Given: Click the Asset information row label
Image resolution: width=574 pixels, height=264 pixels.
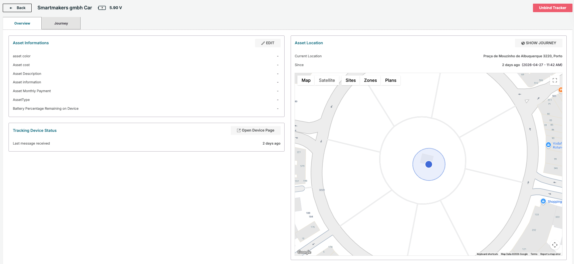Looking at the screenshot, I should 27,82.
